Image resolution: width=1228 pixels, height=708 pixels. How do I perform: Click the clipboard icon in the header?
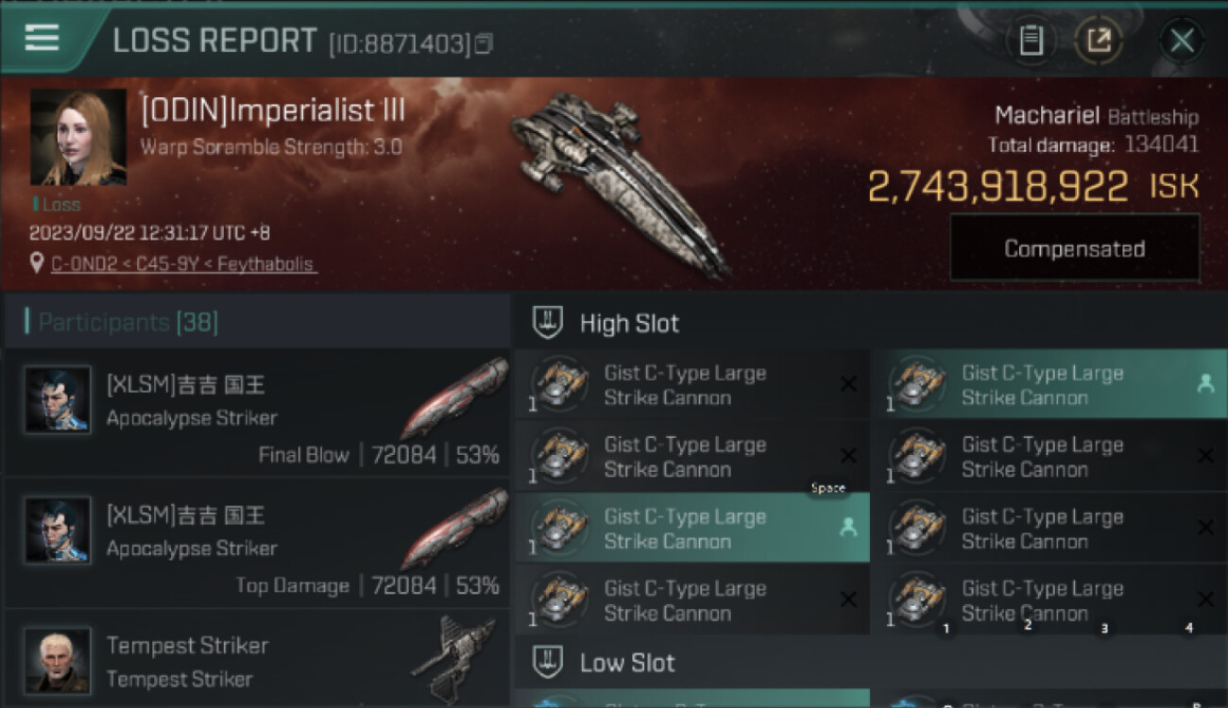coord(1031,41)
